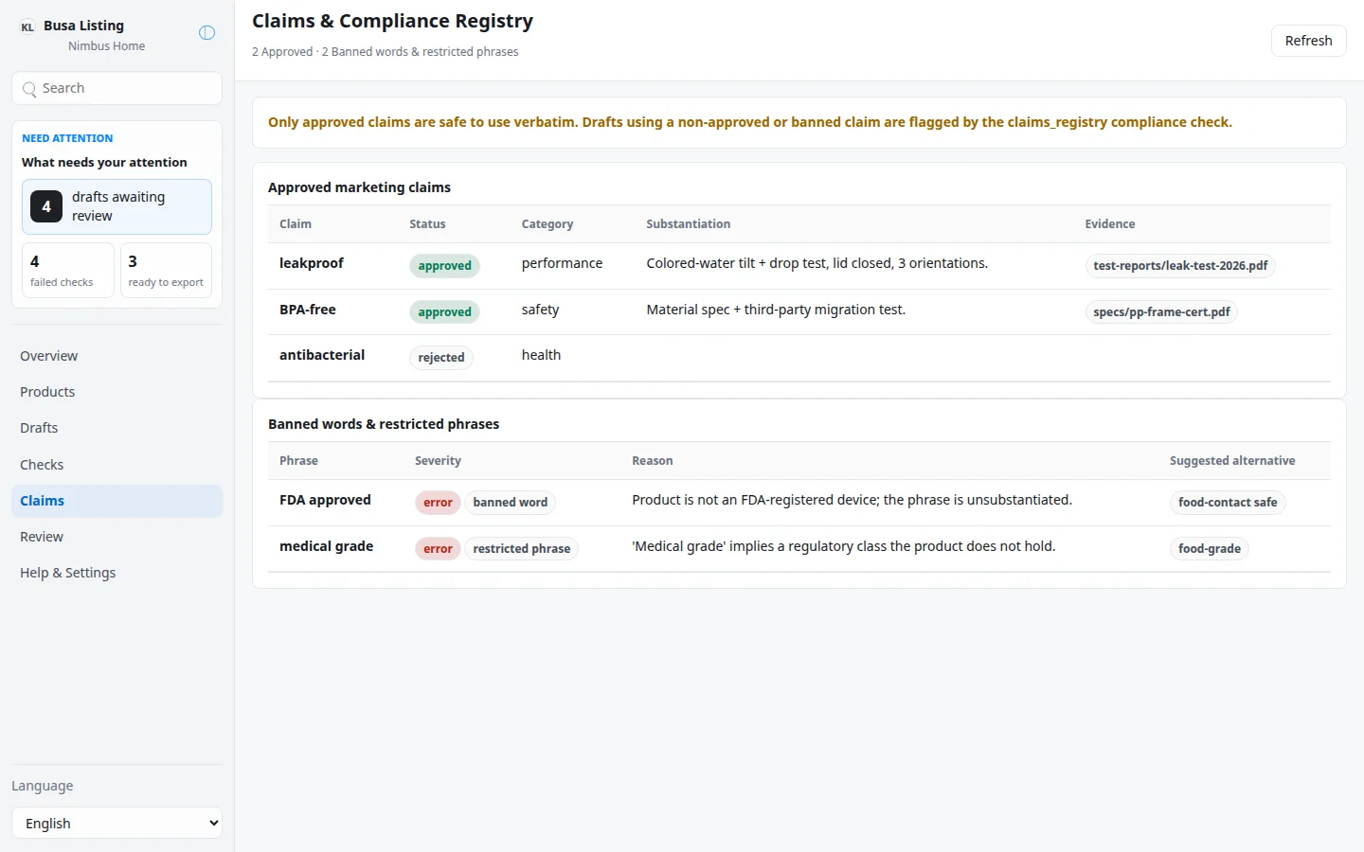Click the Refresh button
This screenshot has height=852, width=1364.
coord(1308,41)
